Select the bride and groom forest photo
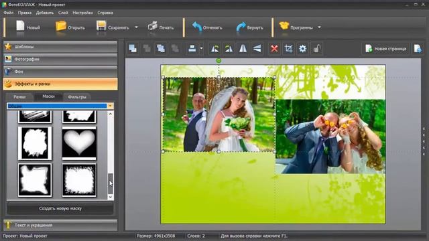The height and width of the screenshot is (241, 429). [219, 114]
